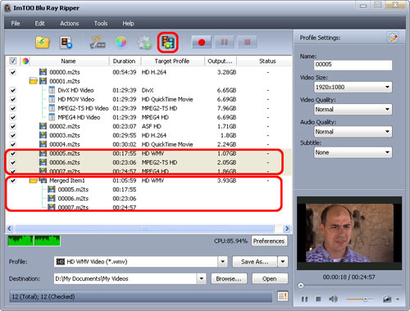Image resolution: width=410 pixels, height=311 pixels.
Task: Open the Help menu
Action: [x=128, y=24]
